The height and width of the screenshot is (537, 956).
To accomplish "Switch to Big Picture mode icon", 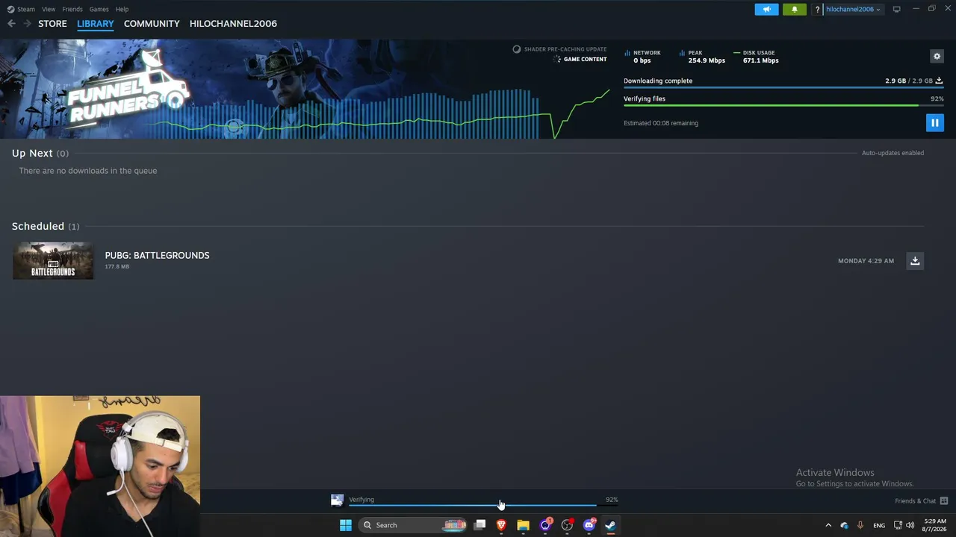I will pos(897,9).
